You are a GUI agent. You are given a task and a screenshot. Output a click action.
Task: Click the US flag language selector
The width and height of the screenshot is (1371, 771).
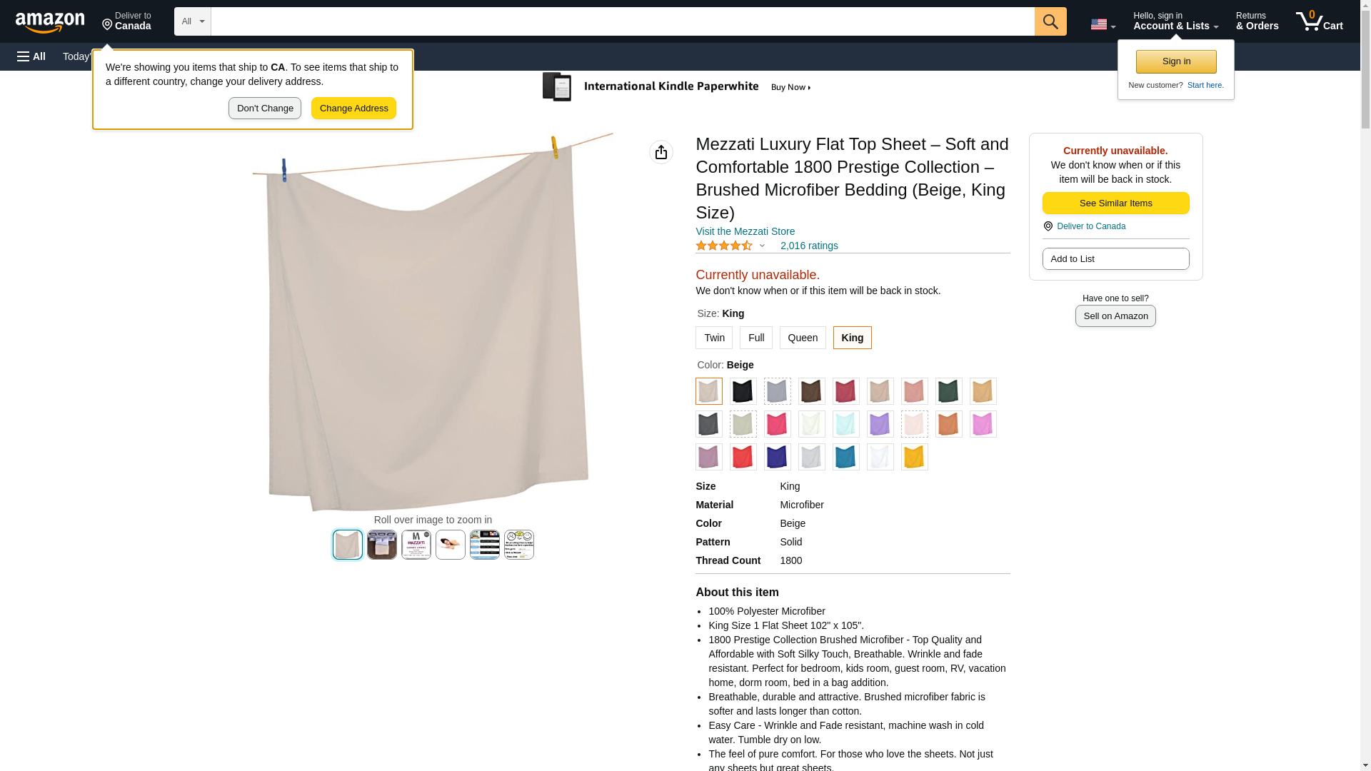[x=1103, y=24]
